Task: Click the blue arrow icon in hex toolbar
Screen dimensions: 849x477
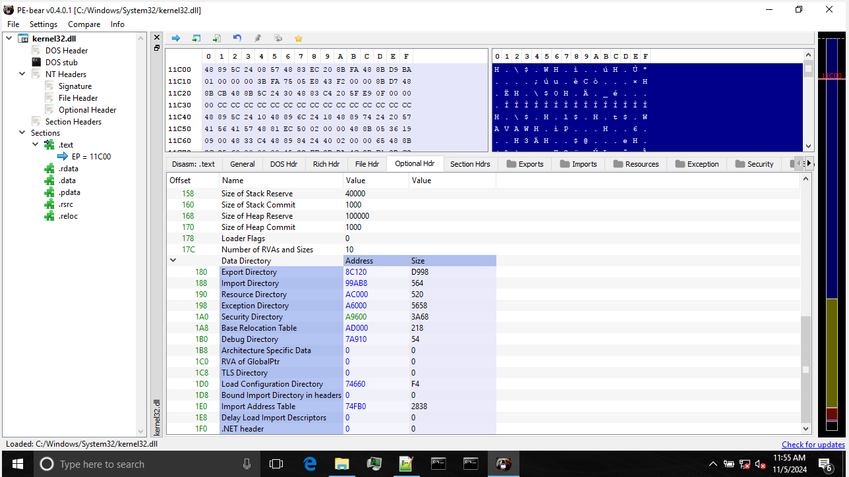Action: pos(176,38)
